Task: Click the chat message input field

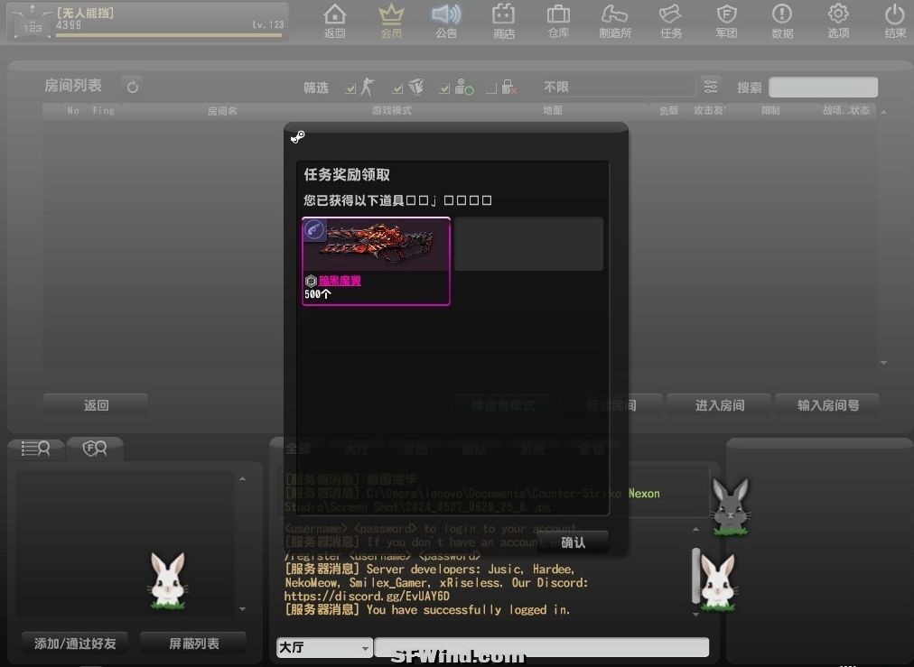Action: pos(542,647)
